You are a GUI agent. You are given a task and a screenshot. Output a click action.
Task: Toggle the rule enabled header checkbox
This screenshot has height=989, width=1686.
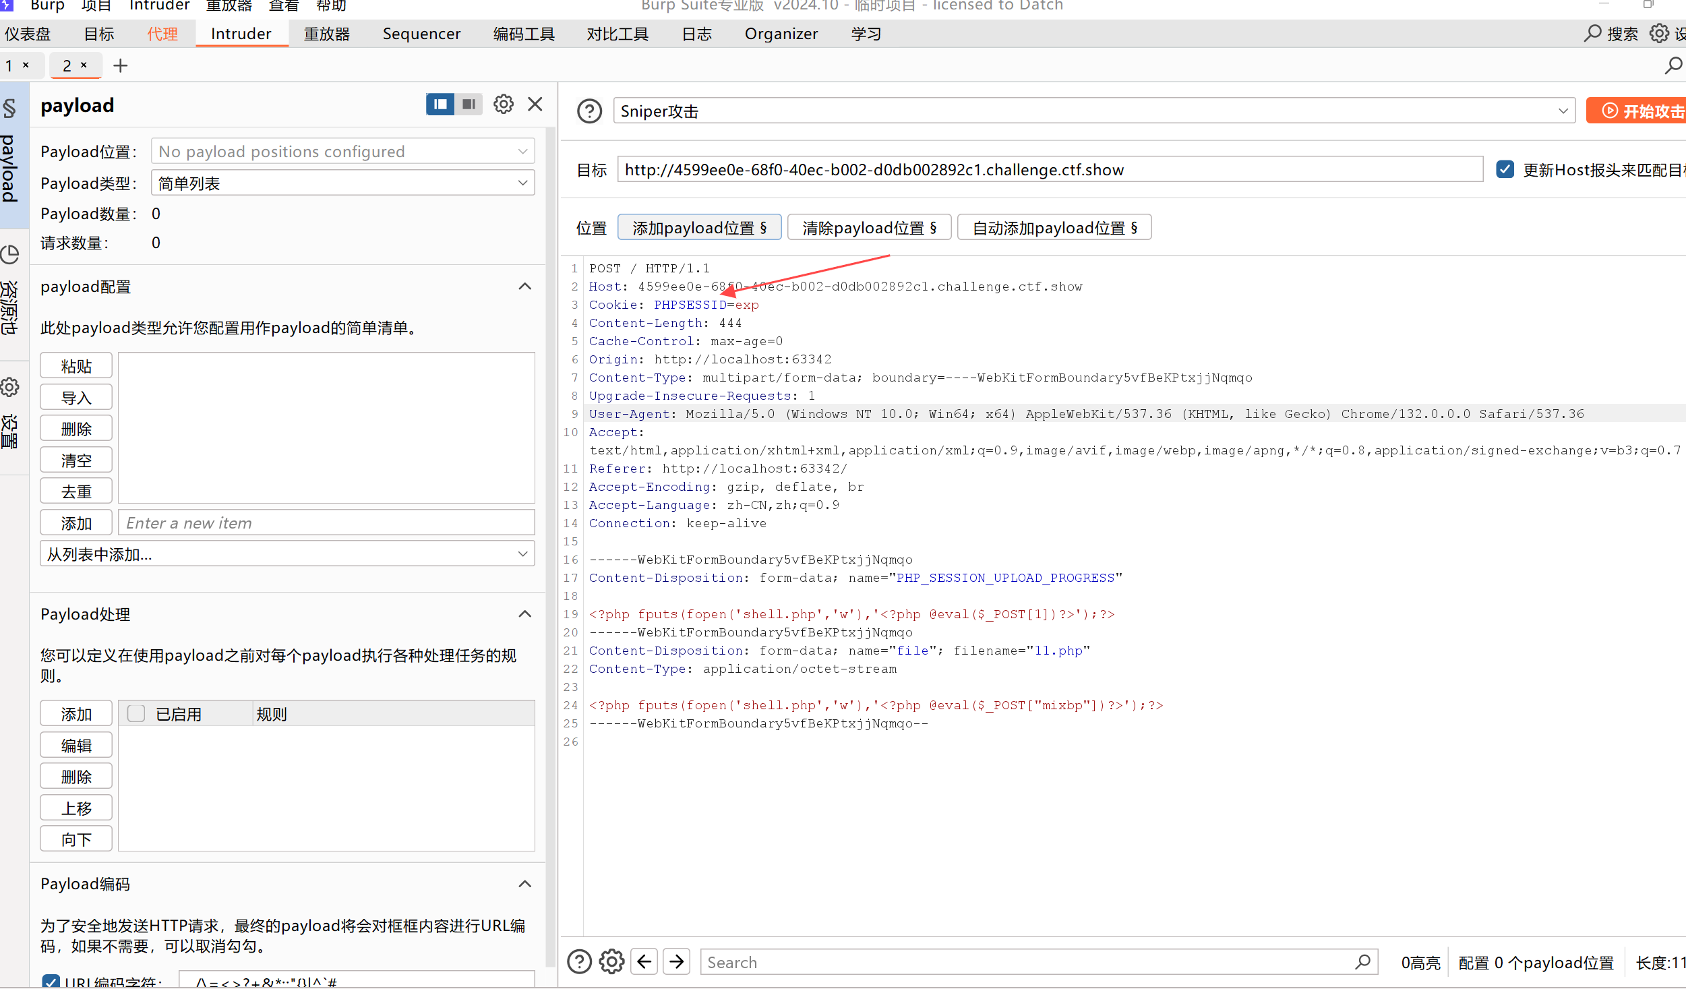[x=136, y=713]
